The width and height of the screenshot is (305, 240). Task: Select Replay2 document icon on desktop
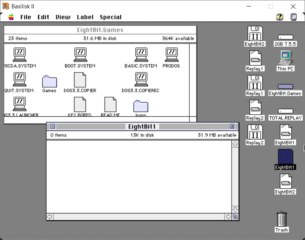255,107
